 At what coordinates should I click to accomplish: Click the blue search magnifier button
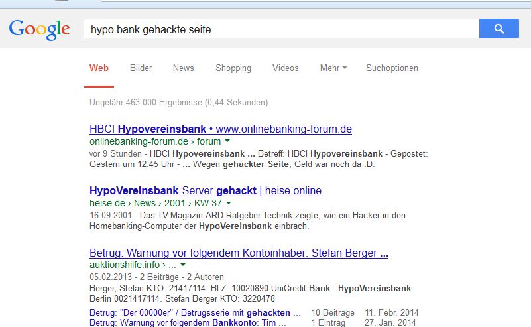(499, 29)
